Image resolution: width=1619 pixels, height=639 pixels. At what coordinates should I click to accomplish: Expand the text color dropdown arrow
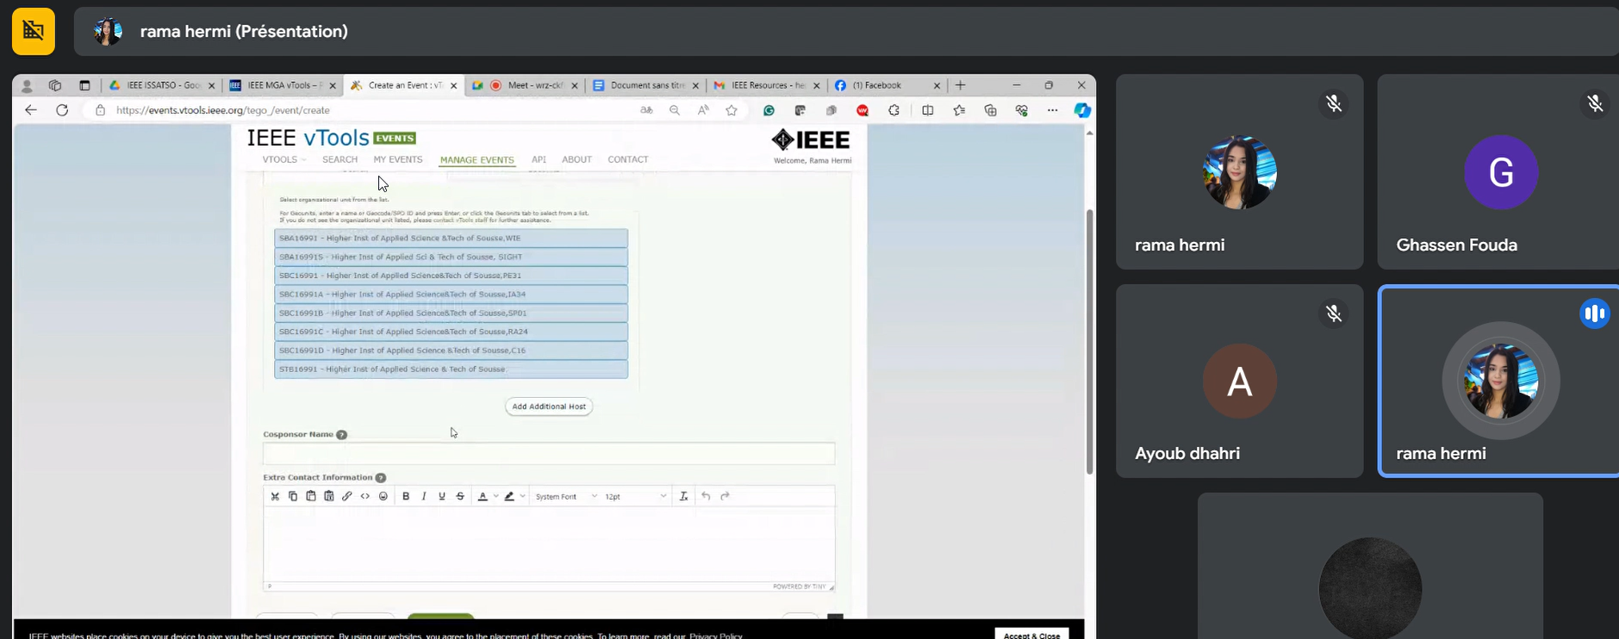(495, 496)
